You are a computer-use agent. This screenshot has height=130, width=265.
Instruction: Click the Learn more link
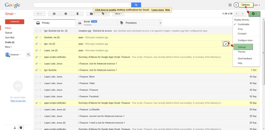click(x=157, y=10)
